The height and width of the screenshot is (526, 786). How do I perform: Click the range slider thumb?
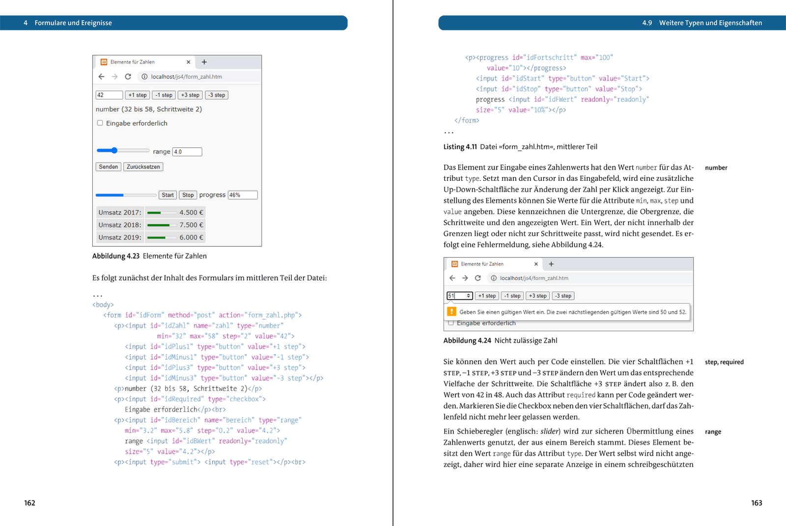[x=114, y=150]
